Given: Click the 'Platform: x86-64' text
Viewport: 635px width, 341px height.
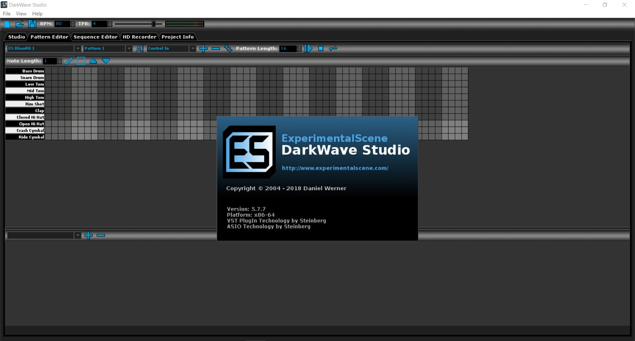Looking at the screenshot, I should pyautogui.click(x=250, y=215).
